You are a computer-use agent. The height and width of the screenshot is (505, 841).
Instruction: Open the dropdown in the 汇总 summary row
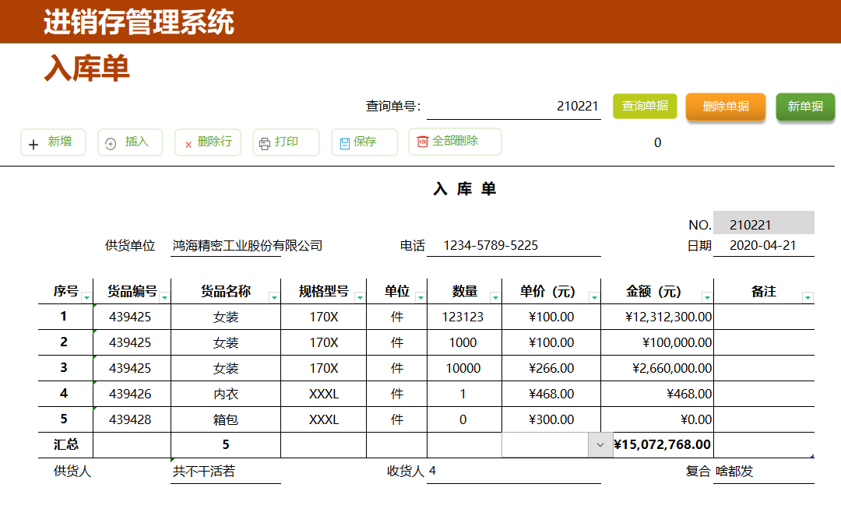(599, 444)
